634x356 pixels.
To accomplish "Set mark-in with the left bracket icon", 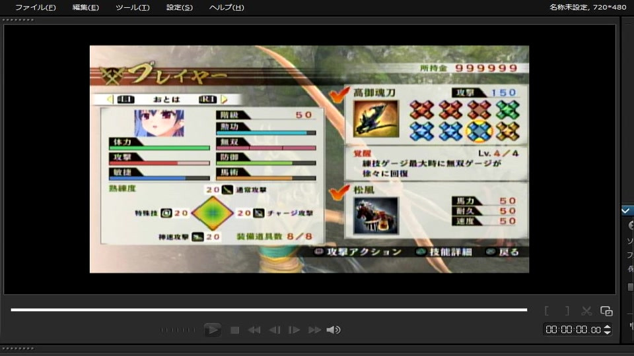I will (547, 311).
